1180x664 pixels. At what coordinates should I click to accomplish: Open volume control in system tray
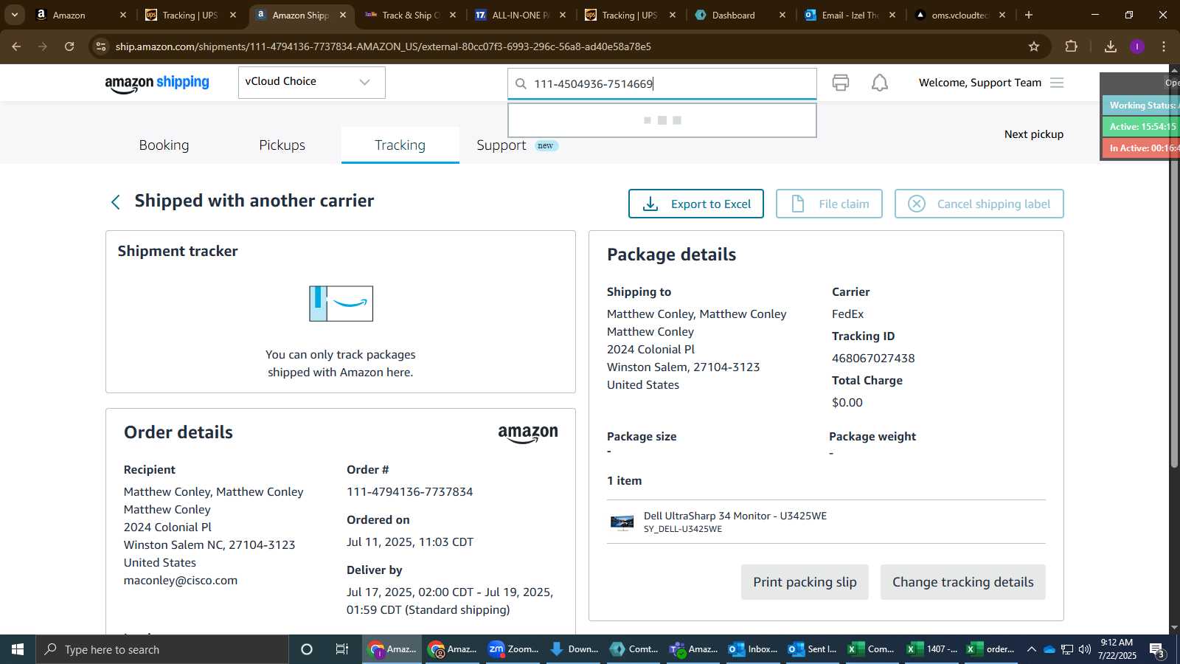tap(1085, 649)
